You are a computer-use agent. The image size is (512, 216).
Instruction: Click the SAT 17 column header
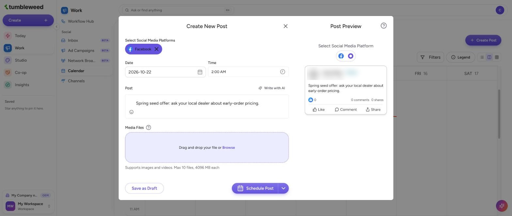click(x=471, y=73)
